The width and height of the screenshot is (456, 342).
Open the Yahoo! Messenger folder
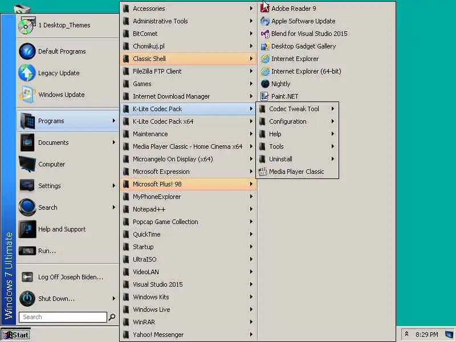[x=188, y=335]
